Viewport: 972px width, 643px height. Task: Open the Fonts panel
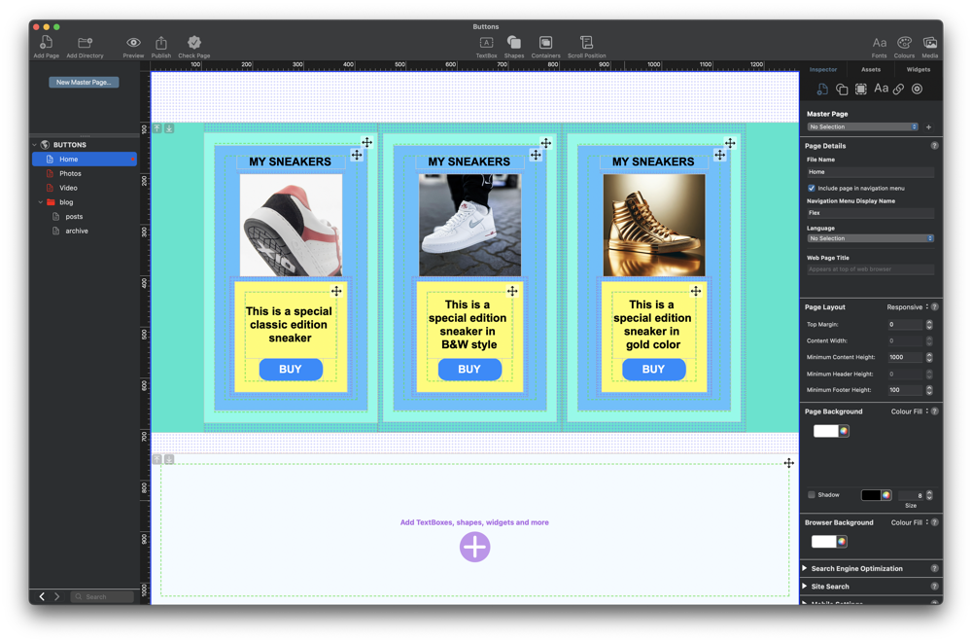click(x=879, y=43)
